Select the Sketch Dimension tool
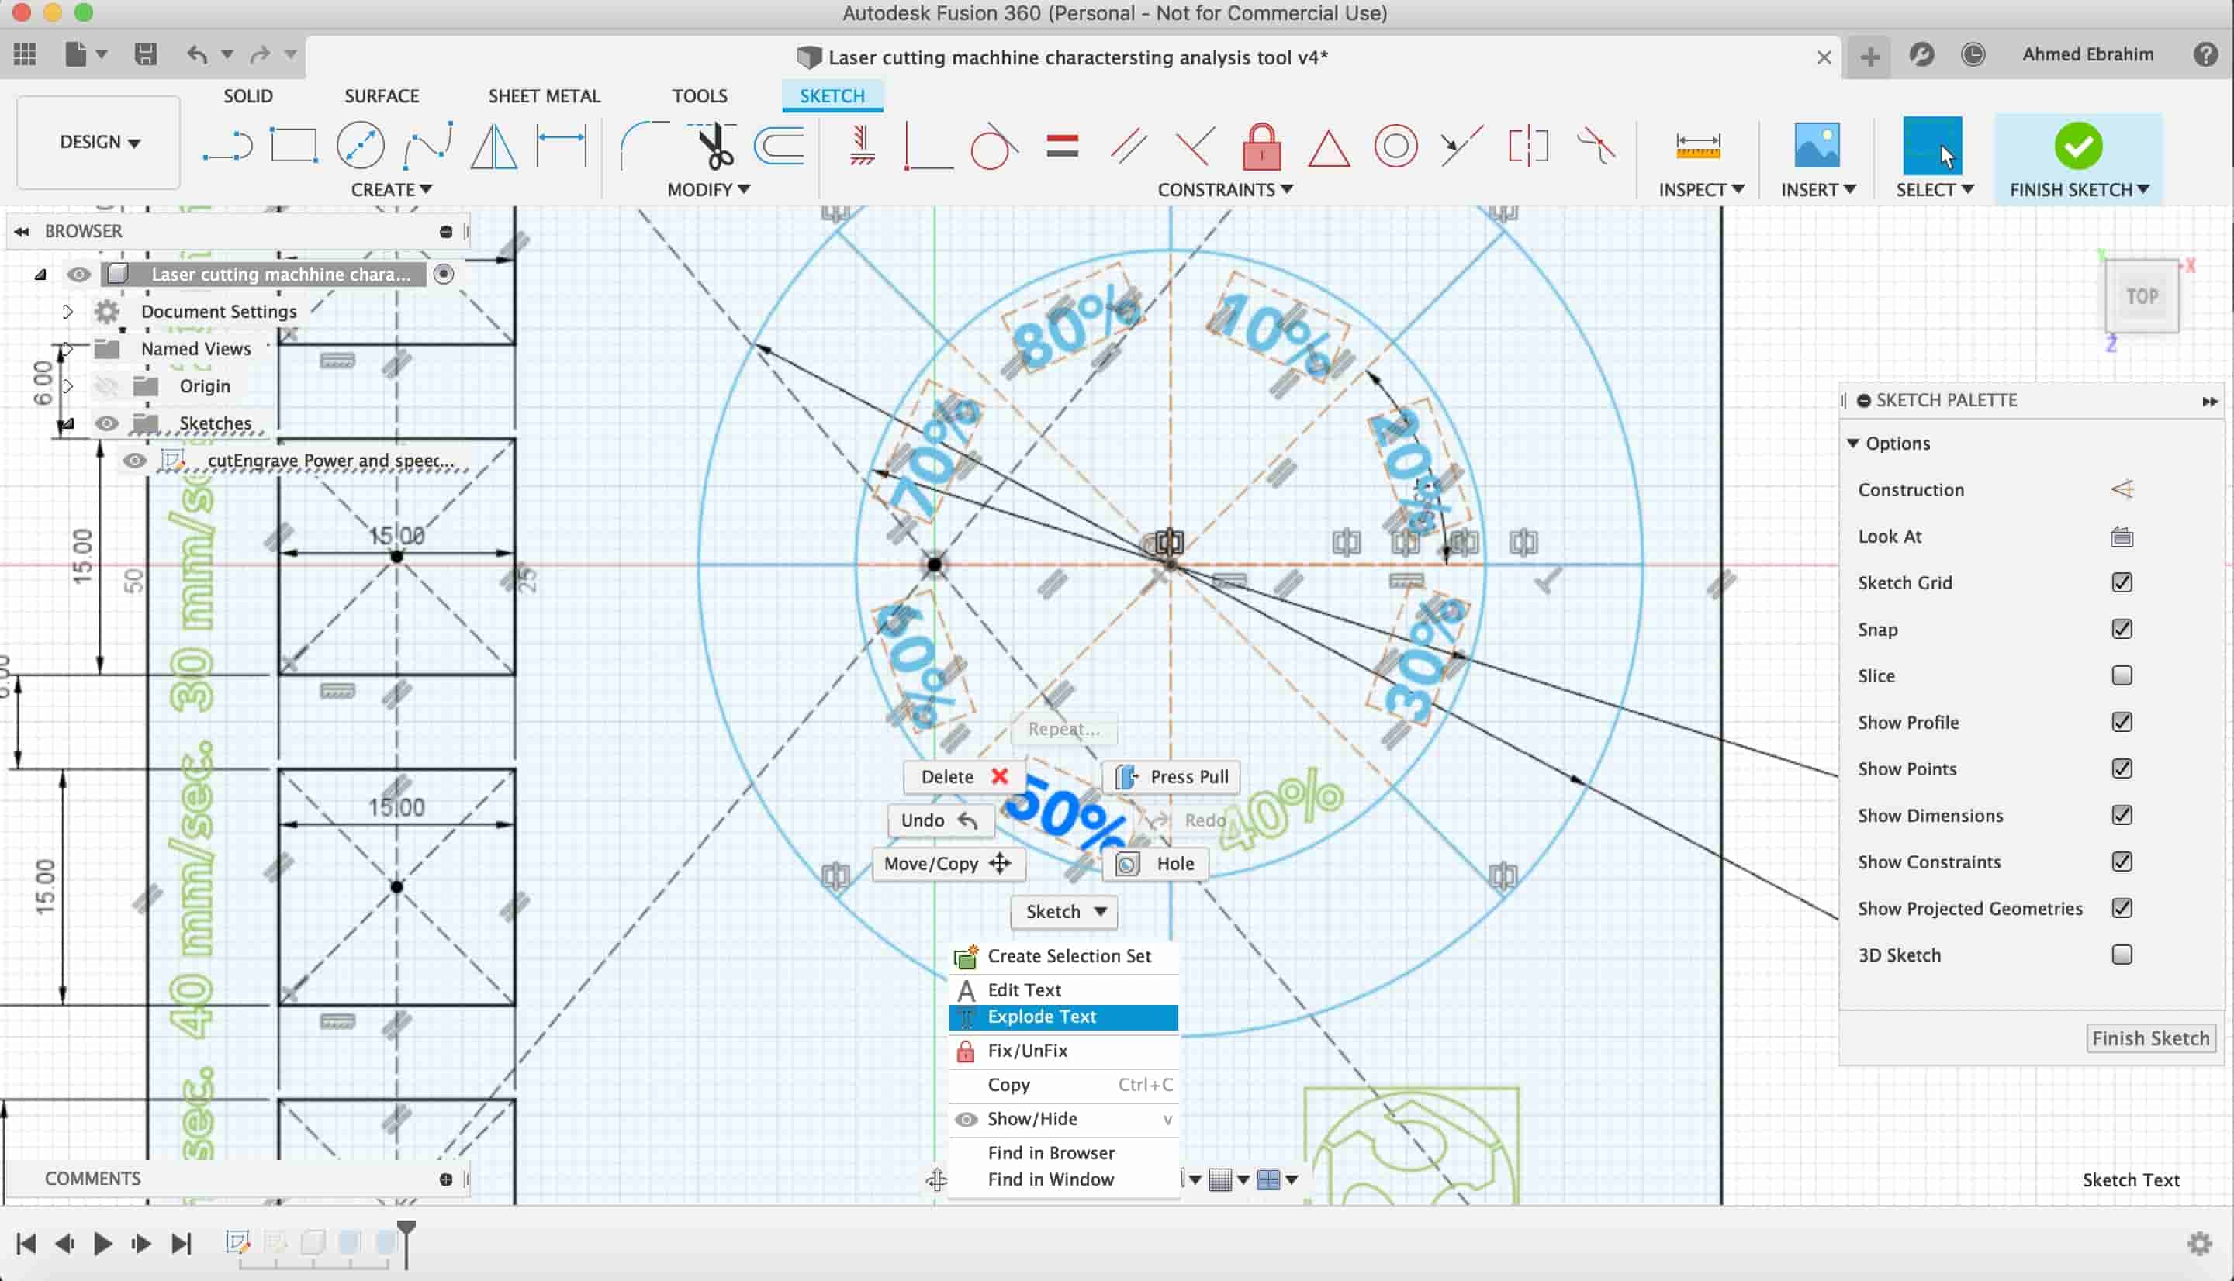 (x=562, y=146)
